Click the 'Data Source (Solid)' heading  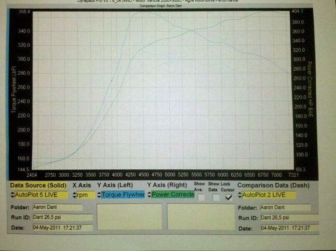tap(38, 185)
